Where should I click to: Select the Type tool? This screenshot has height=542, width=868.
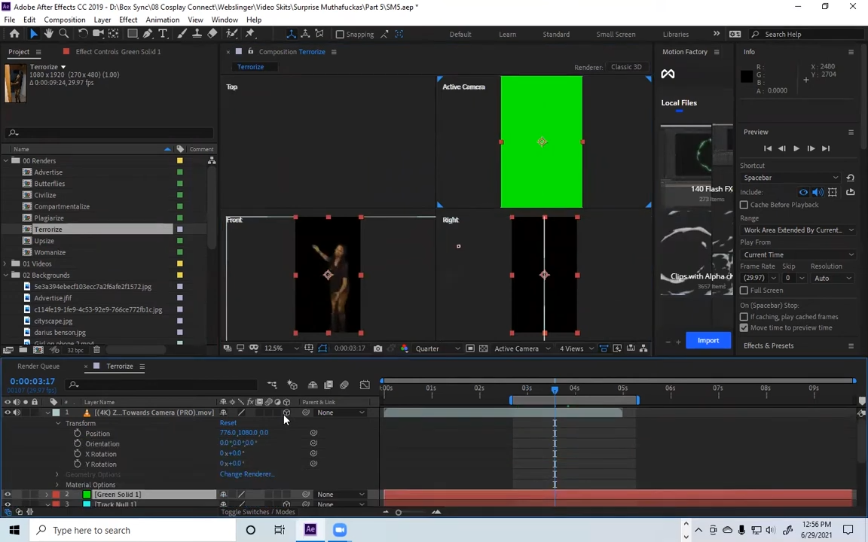pos(163,34)
